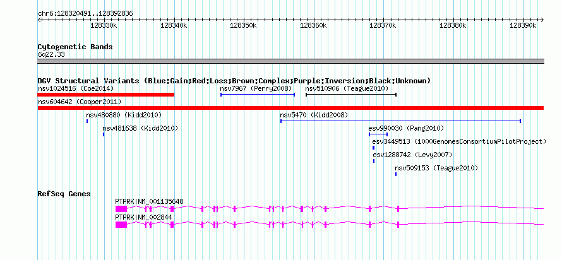This screenshot has height=260, width=562.
Task: Select the 128330k ruler tick label
Action: pos(104,25)
